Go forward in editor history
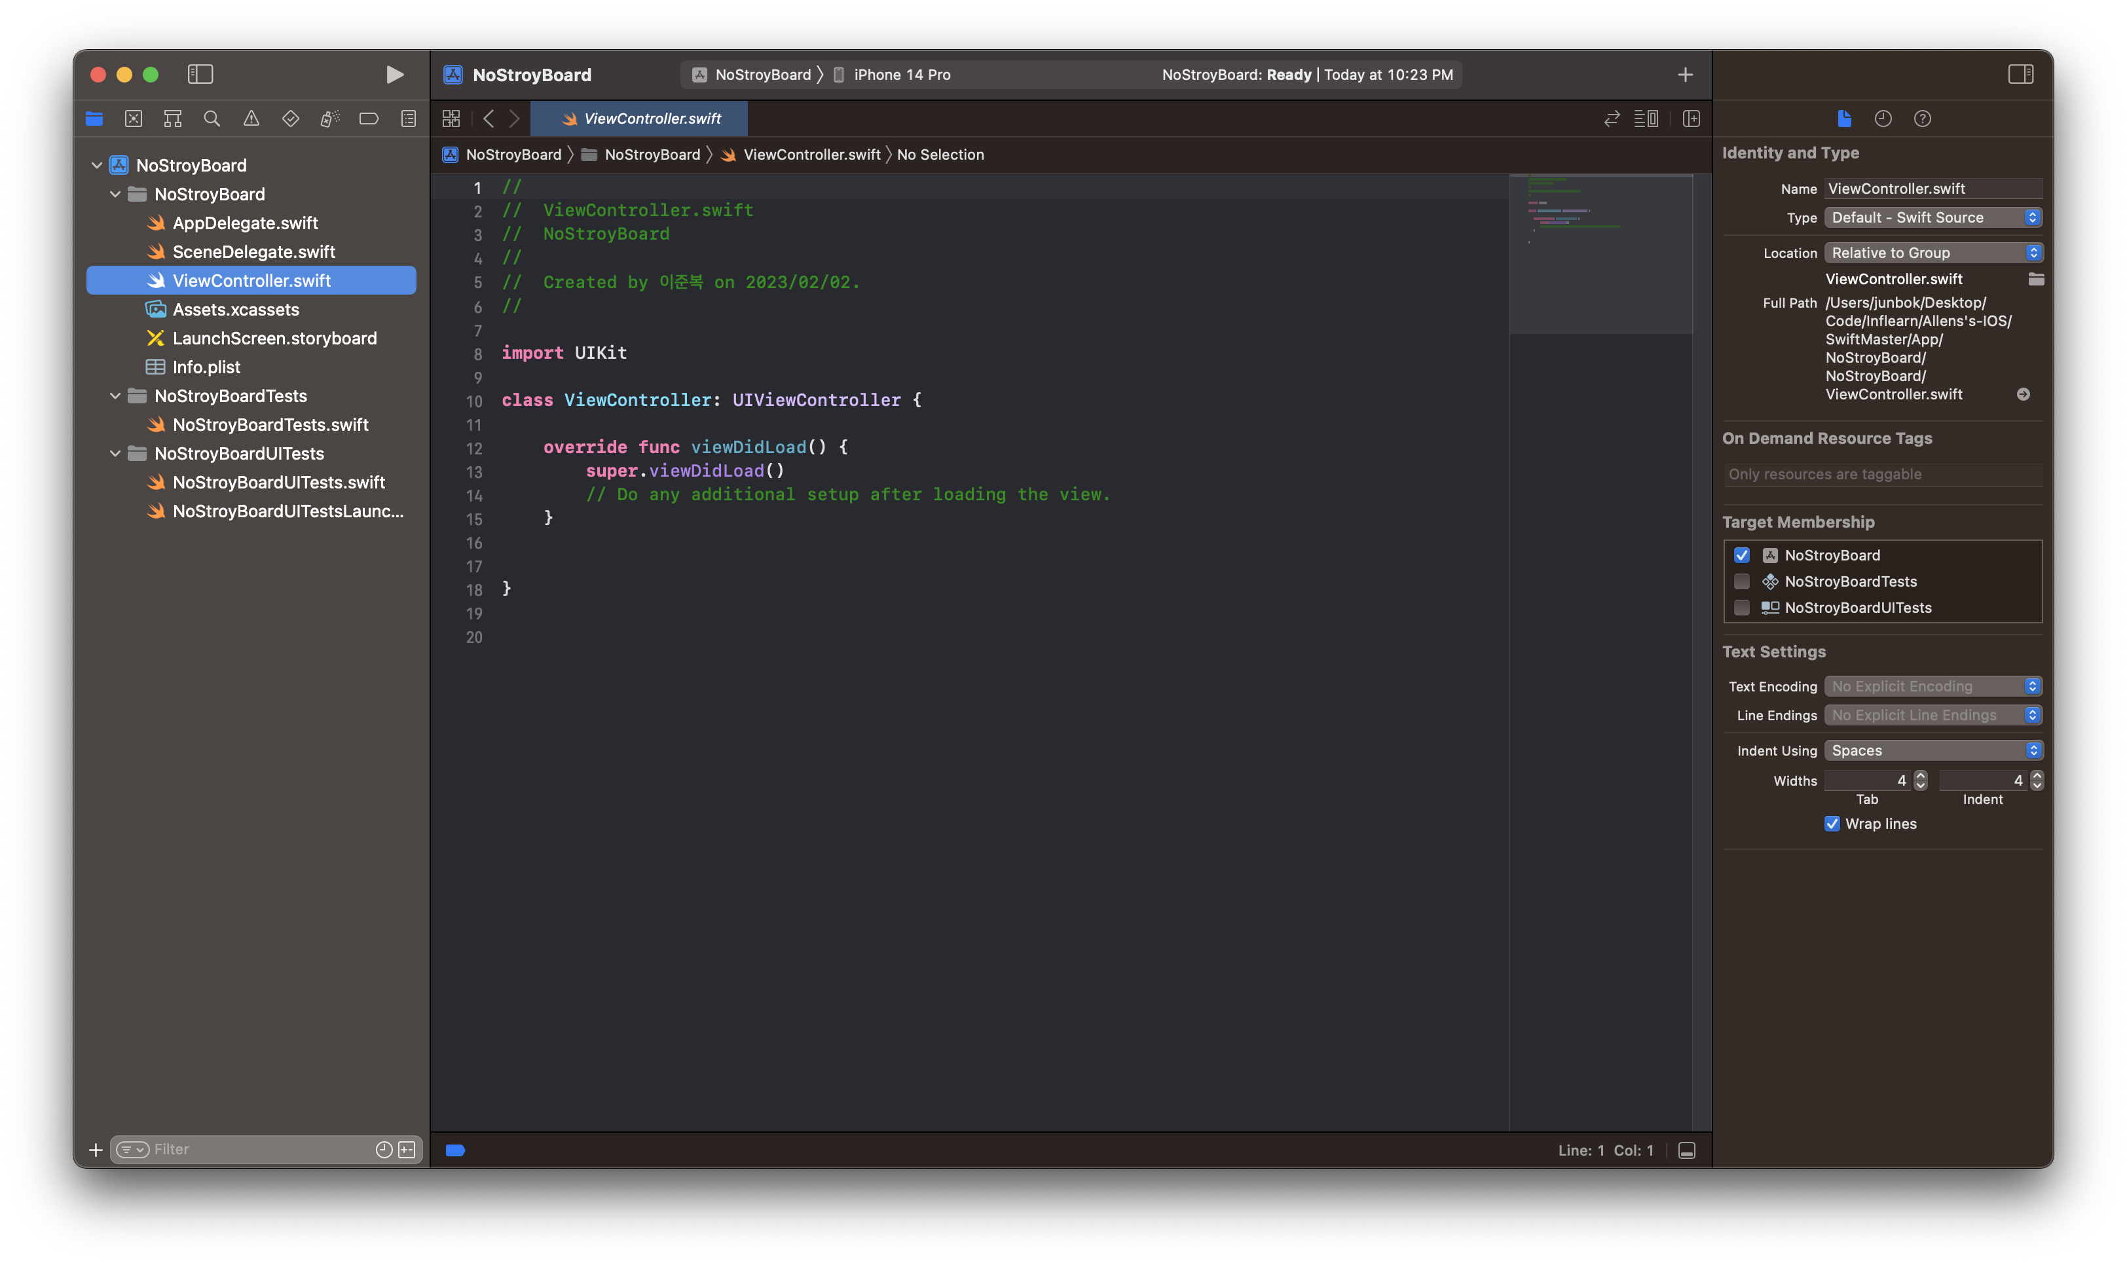2127x1265 pixels. pyautogui.click(x=514, y=119)
